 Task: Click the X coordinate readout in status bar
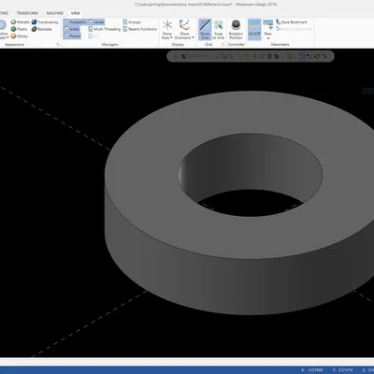pos(312,370)
